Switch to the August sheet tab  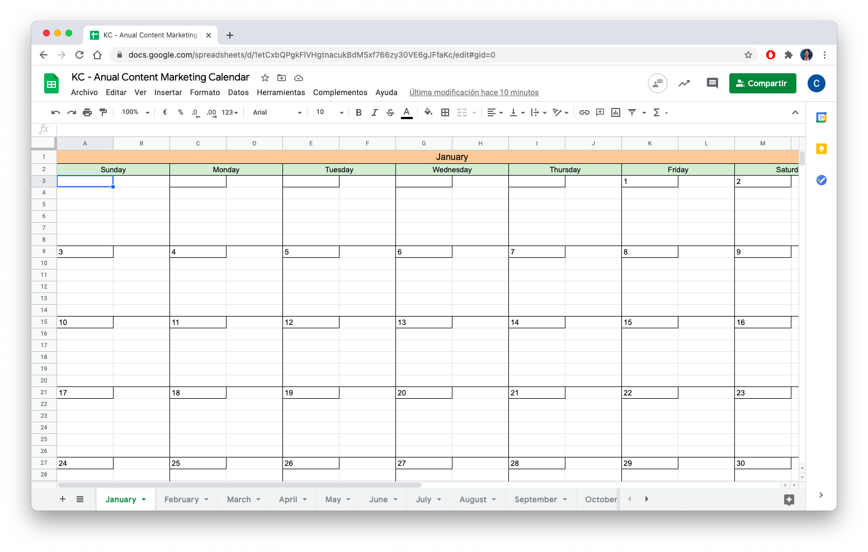tap(478, 499)
